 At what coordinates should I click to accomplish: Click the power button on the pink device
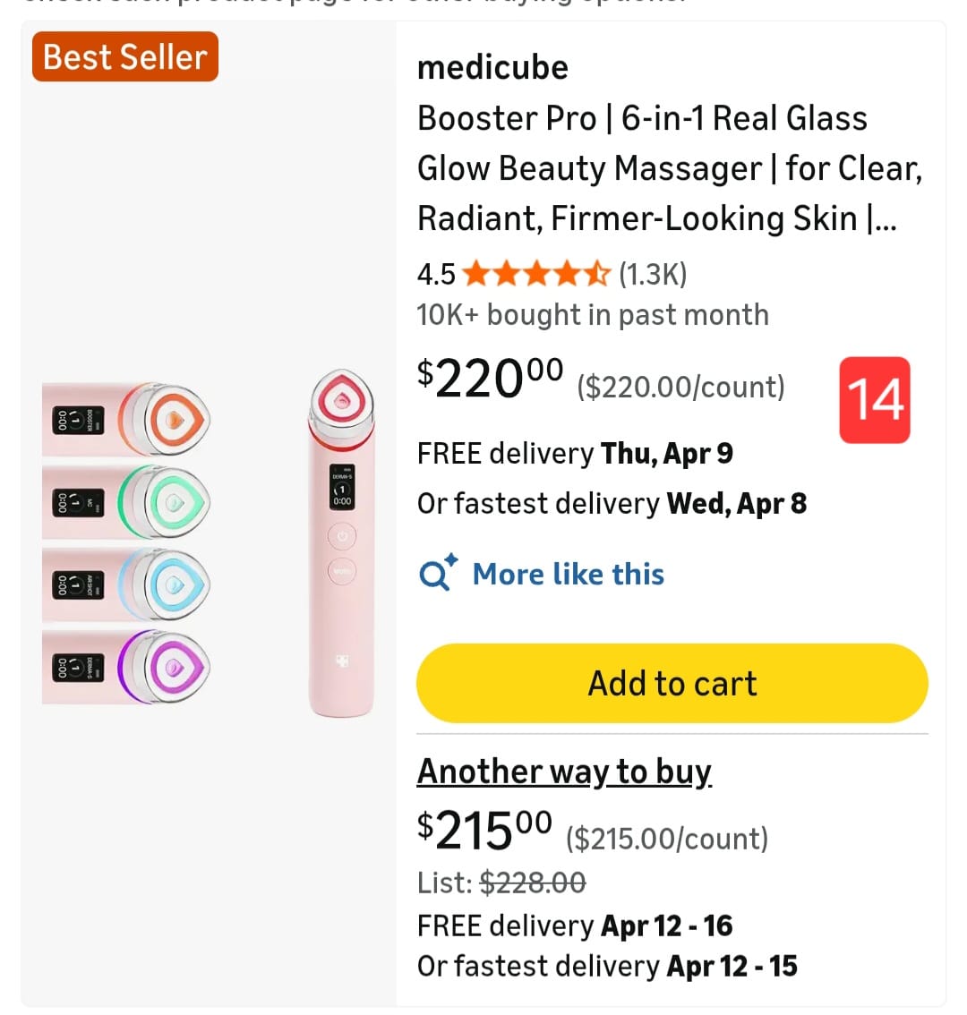coord(342,536)
